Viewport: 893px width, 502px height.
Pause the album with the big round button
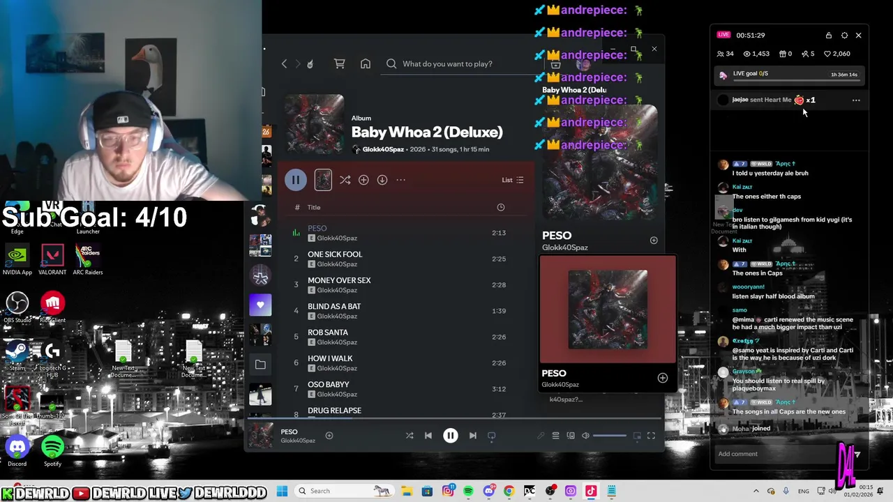[296, 180]
